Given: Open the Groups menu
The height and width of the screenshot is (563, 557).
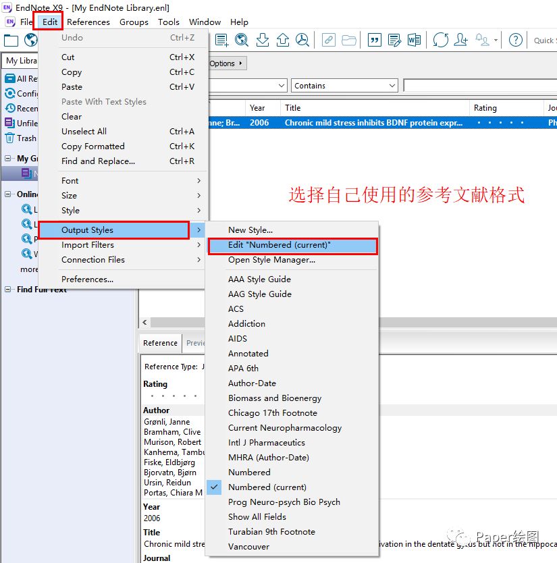Looking at the screenshot, I should [x=134, y=22].
